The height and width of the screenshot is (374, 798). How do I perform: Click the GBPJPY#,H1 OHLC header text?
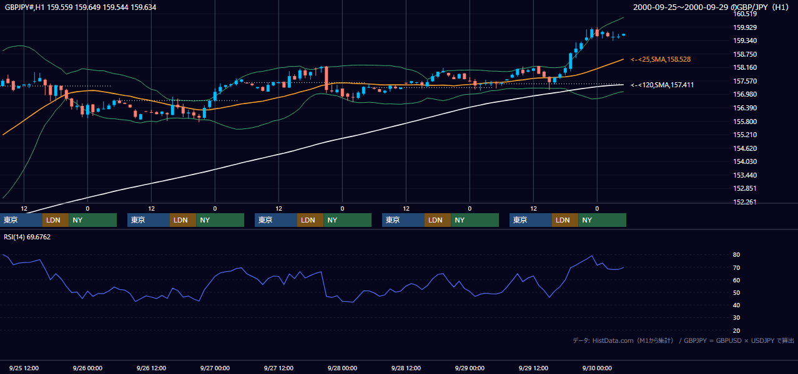coord(81,7)
